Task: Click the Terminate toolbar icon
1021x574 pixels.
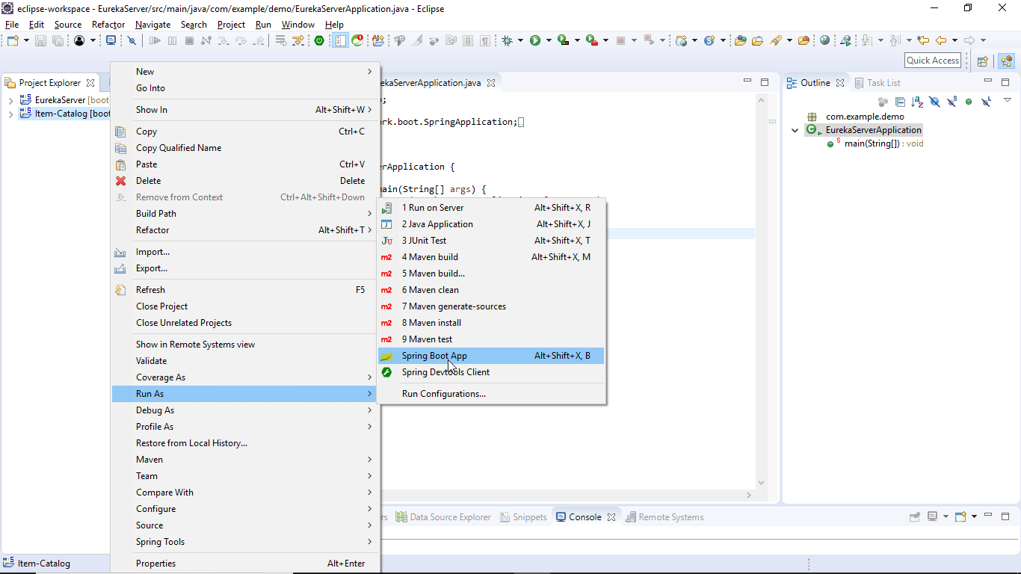Action: (x=189, y=40)
